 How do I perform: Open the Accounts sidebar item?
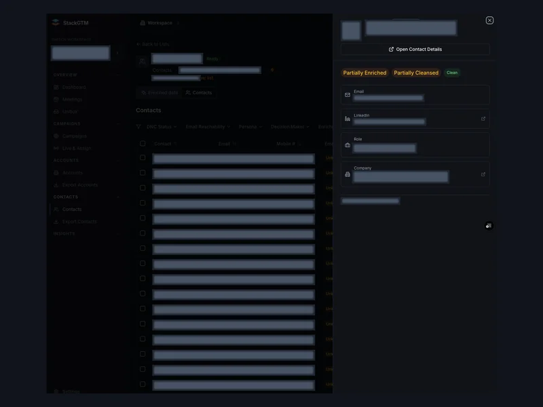click(x=73, y=173)
